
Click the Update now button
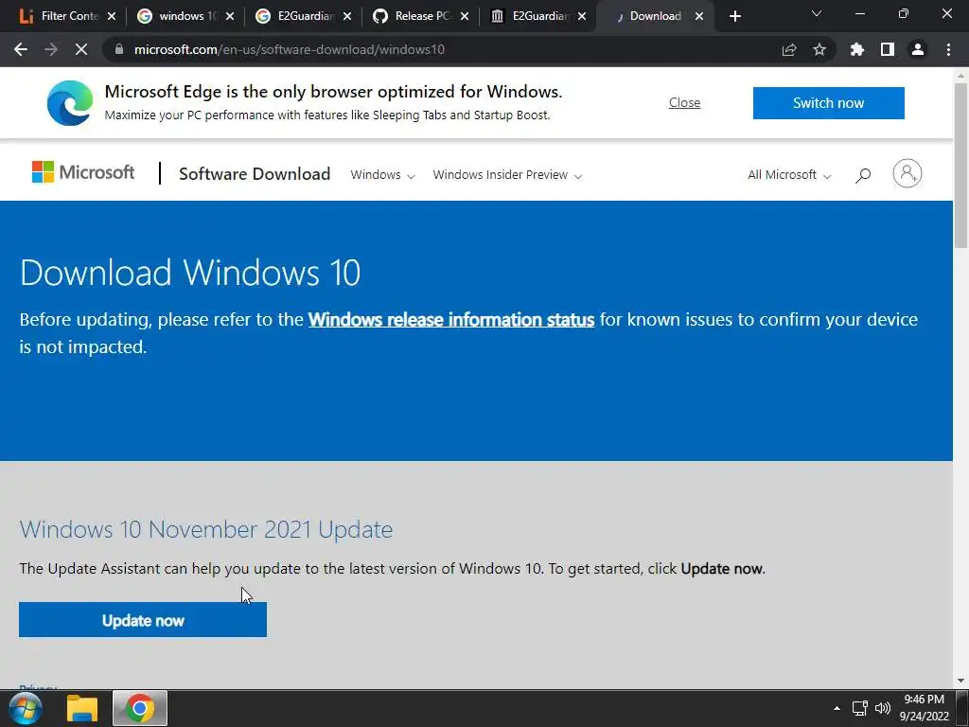[x=143, y=619]
